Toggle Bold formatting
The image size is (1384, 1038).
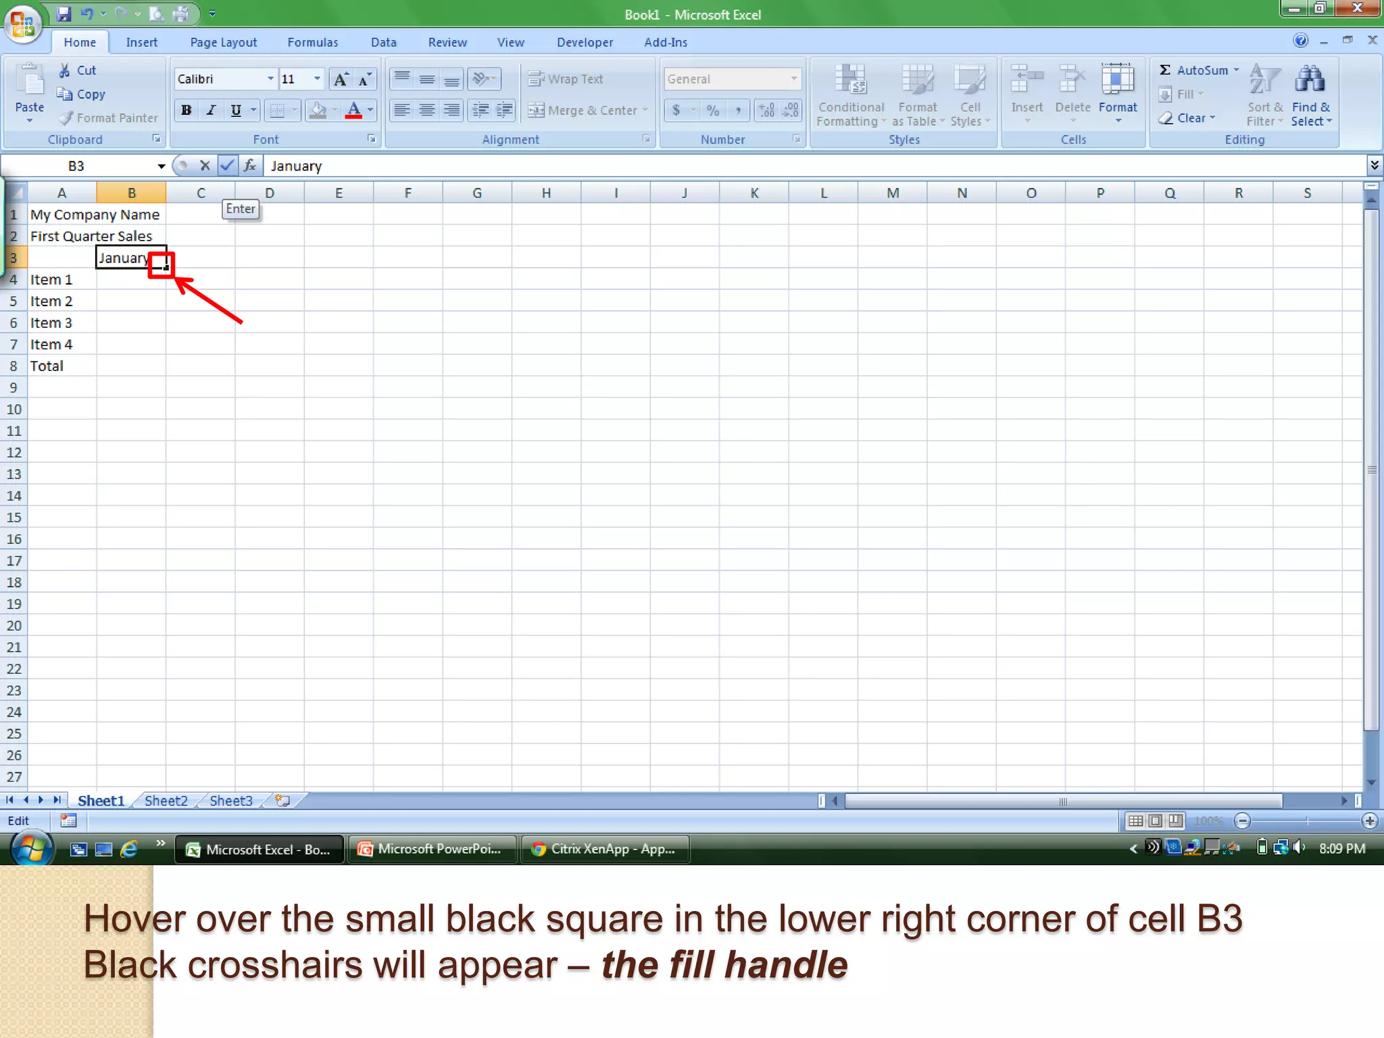click(x=187, y=110)
